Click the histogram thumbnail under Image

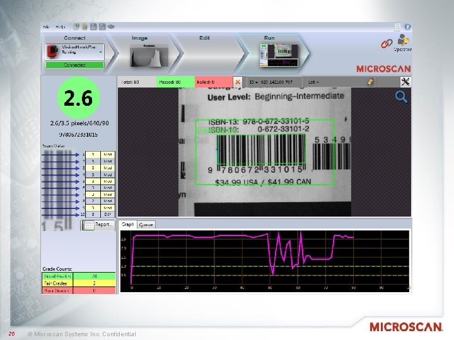tap(149, 56)
